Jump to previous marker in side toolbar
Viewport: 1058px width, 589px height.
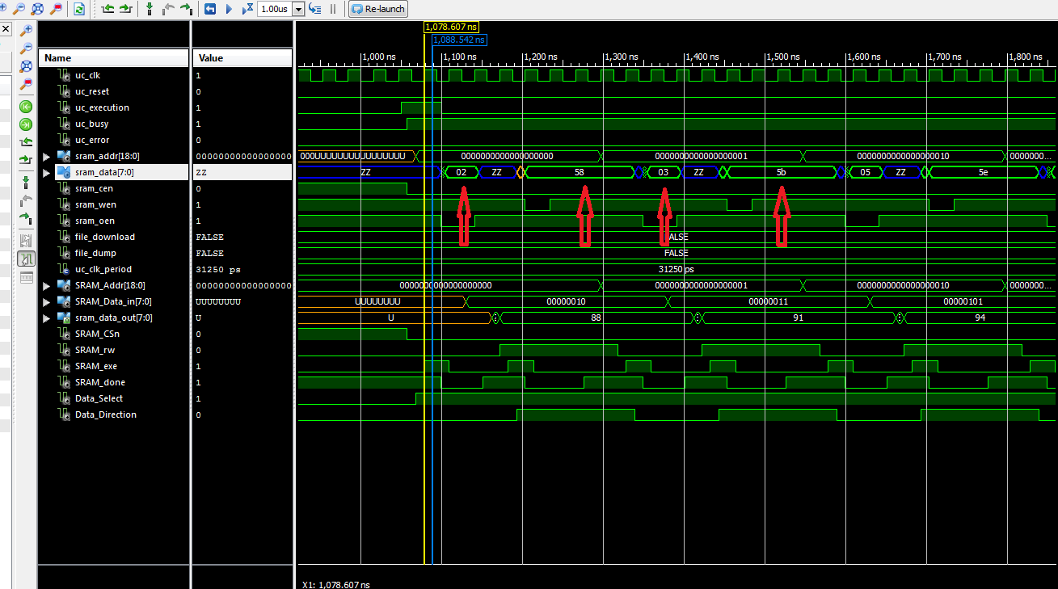pyautogui.click(x=26, y=200)
